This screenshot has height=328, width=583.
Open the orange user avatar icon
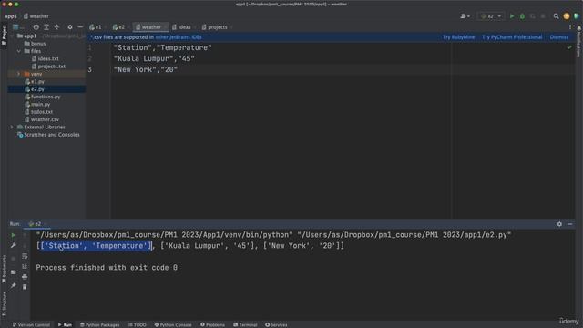[567, 16]
